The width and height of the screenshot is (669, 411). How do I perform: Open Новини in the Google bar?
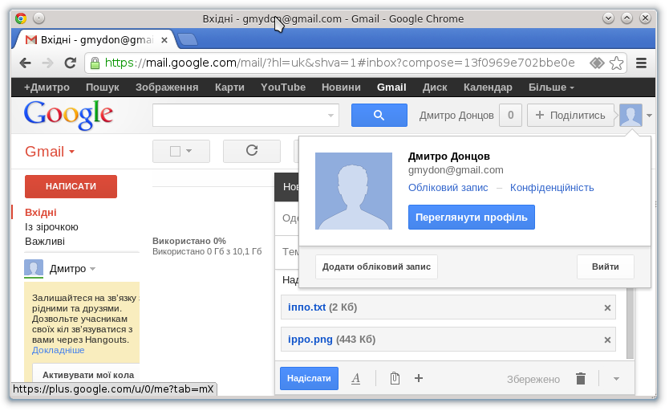point(341,87)
